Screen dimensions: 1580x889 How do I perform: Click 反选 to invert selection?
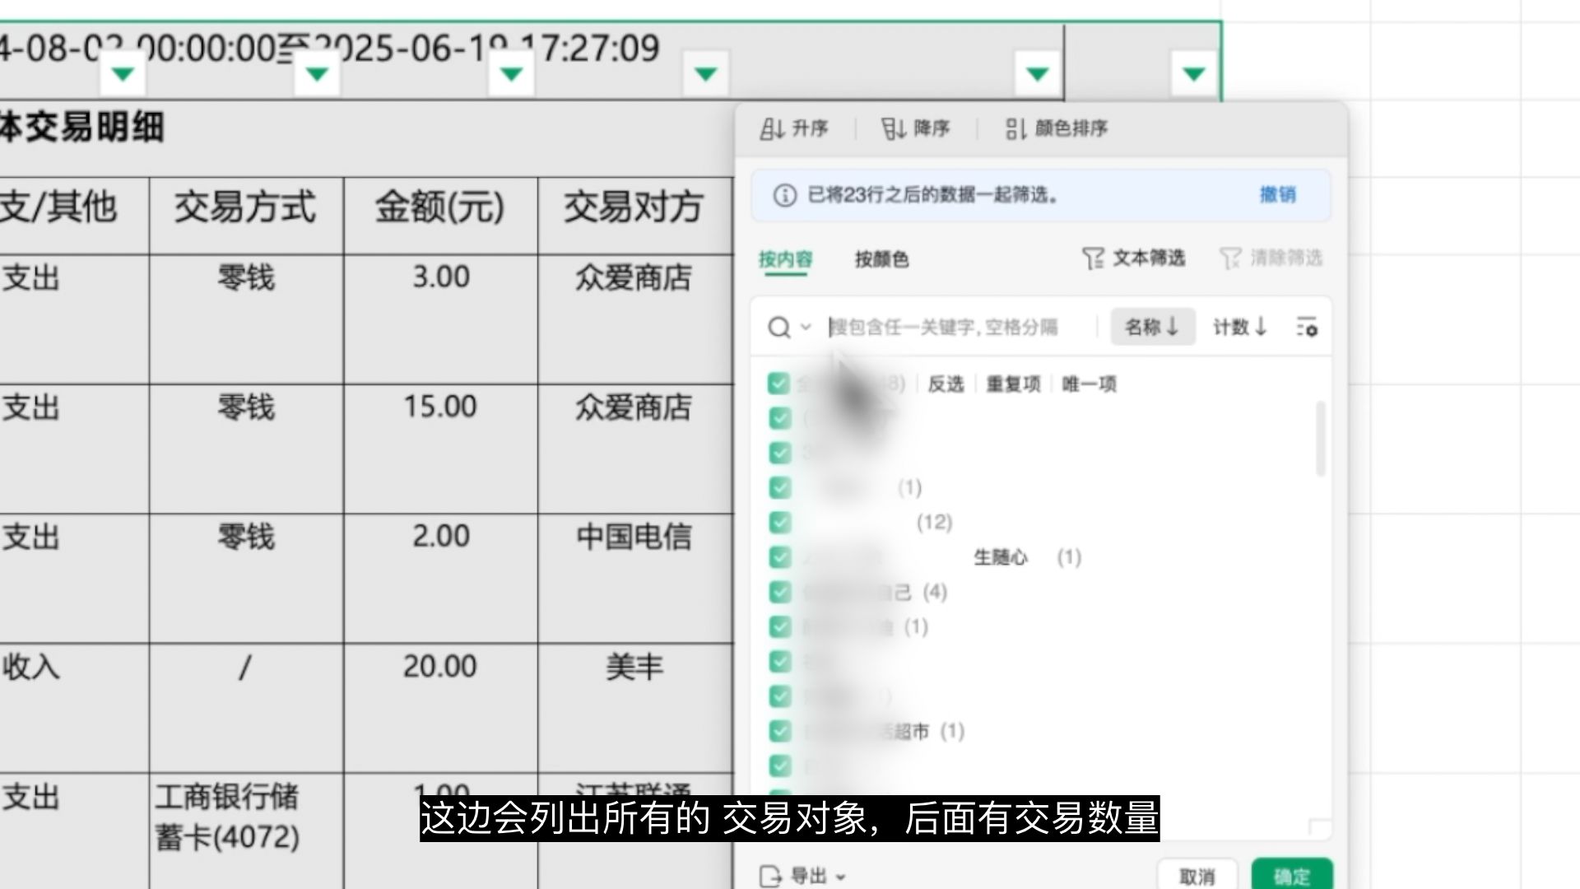point(946,384)
